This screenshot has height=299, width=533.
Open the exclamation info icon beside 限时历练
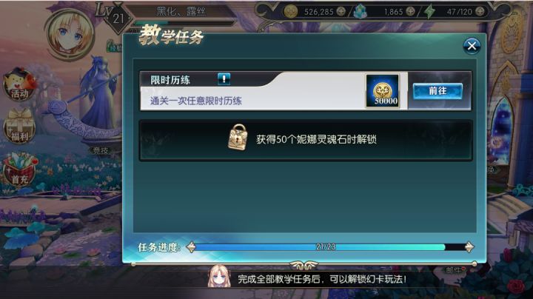(x=224, y=79)
